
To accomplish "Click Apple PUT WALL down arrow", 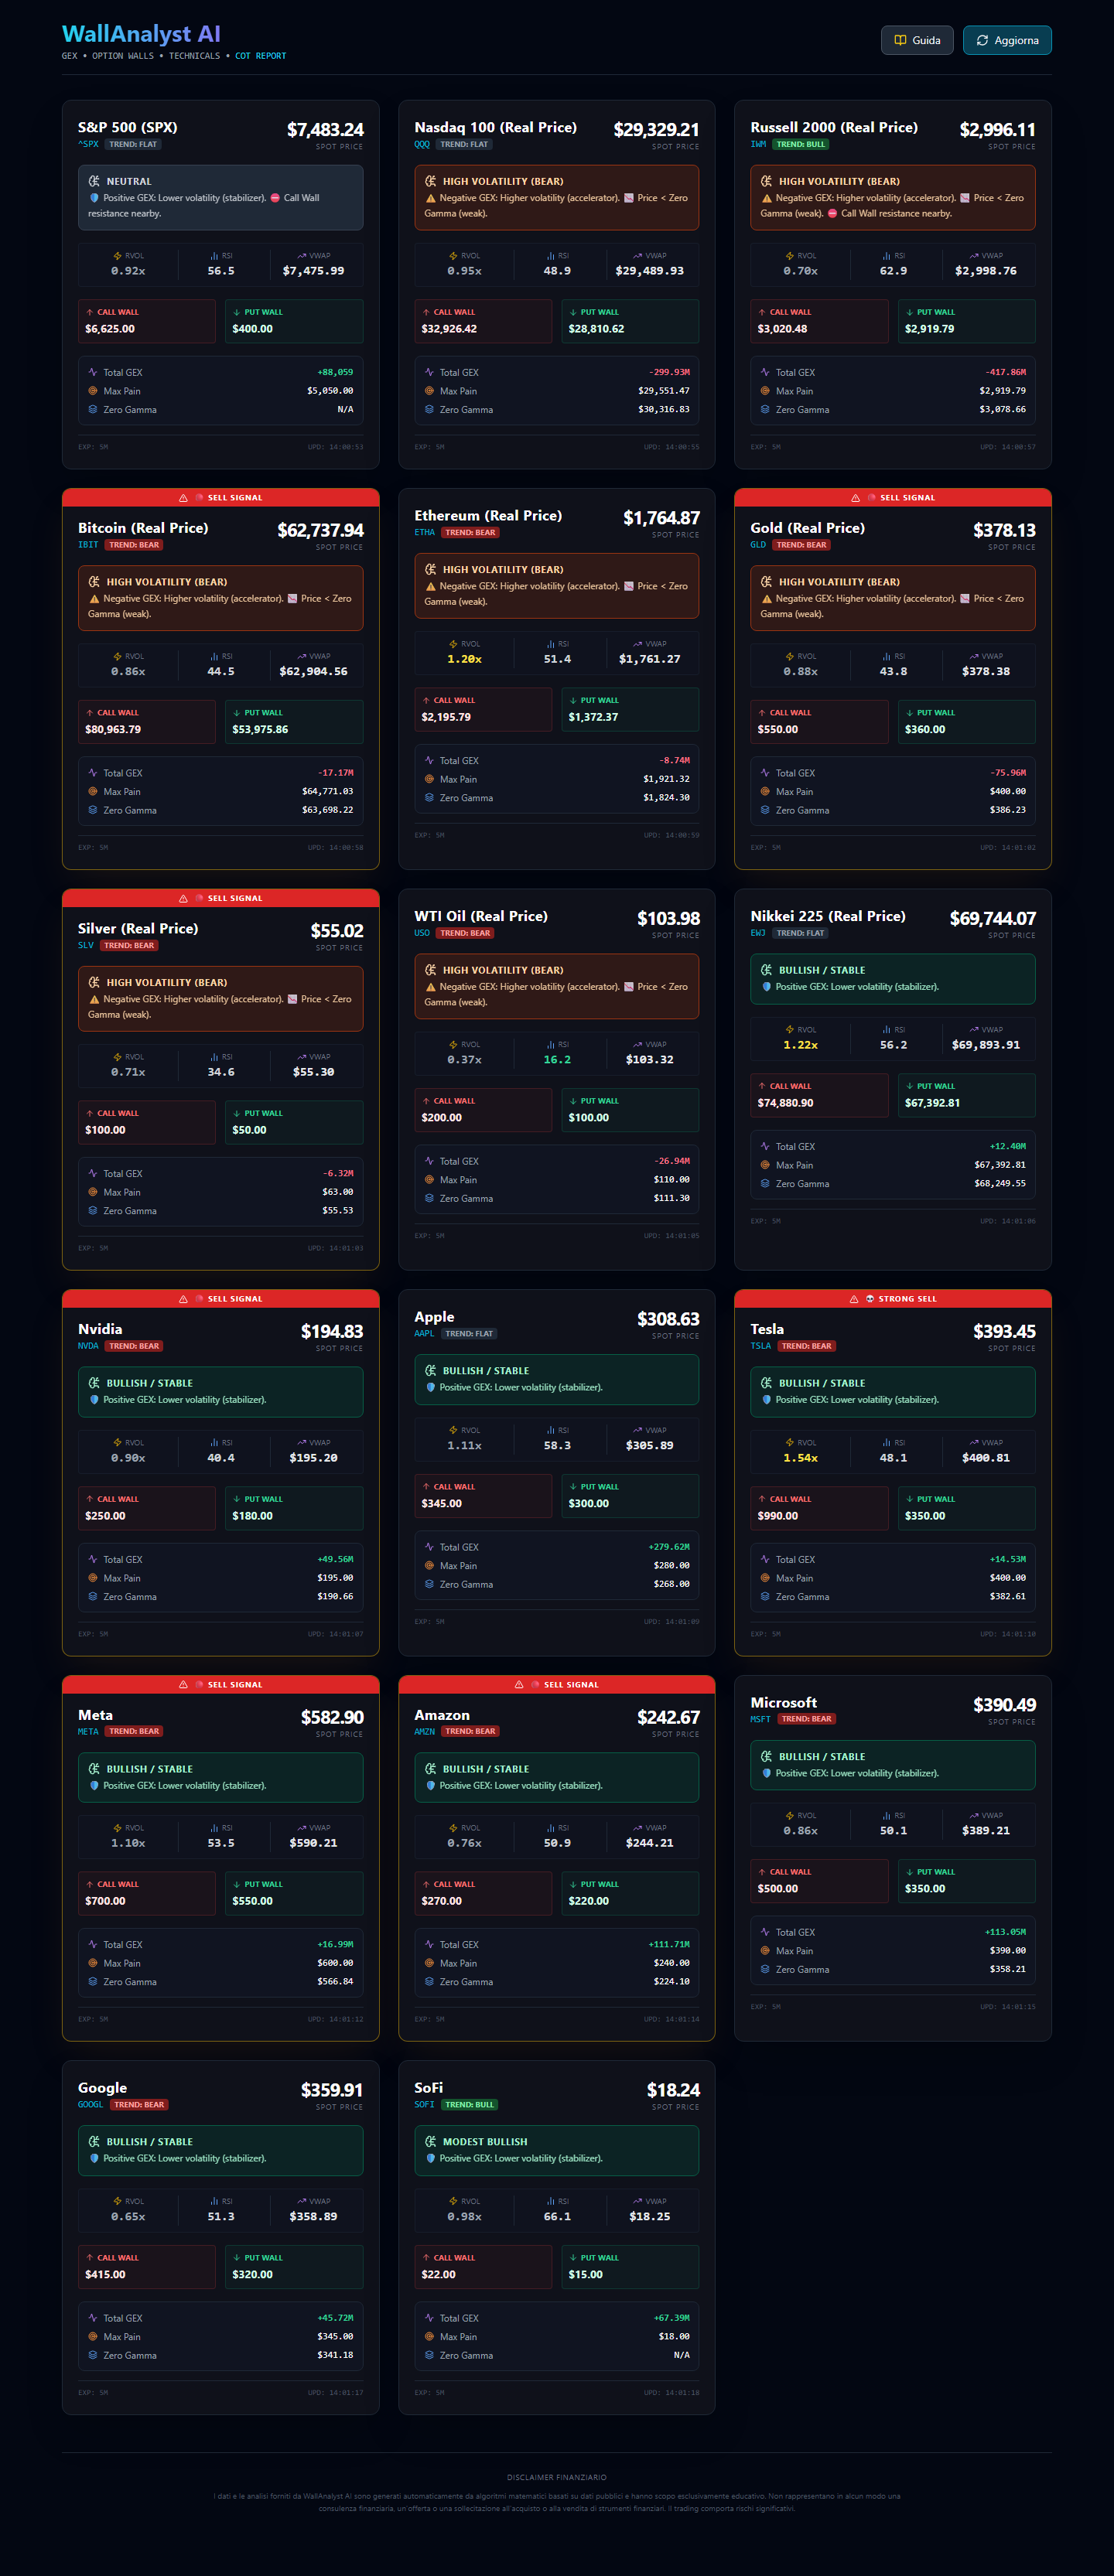I will [x=573, y=1487].
